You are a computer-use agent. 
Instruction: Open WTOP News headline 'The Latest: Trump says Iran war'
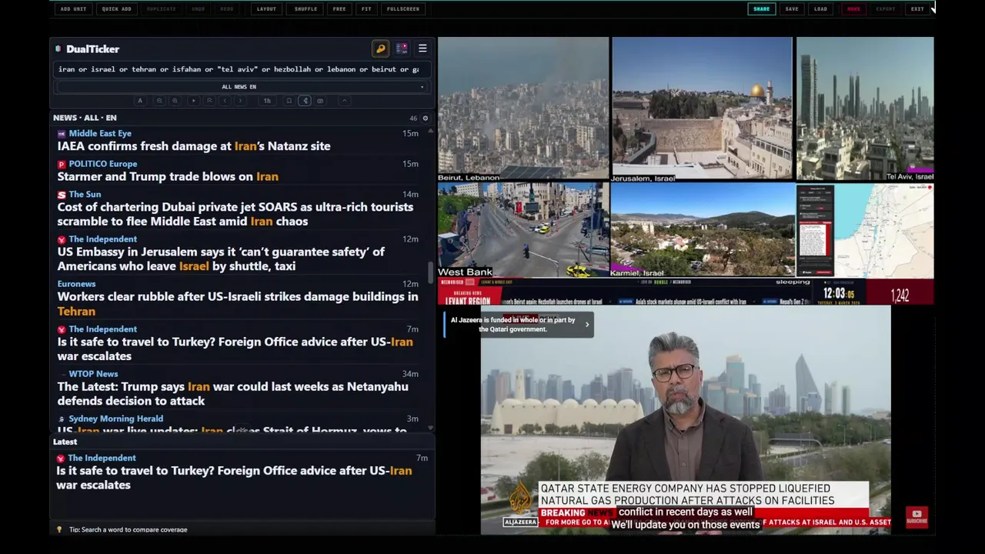(232, 393)
